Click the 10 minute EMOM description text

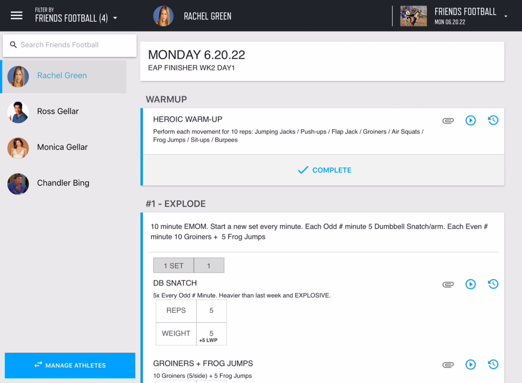click(319, 232)
